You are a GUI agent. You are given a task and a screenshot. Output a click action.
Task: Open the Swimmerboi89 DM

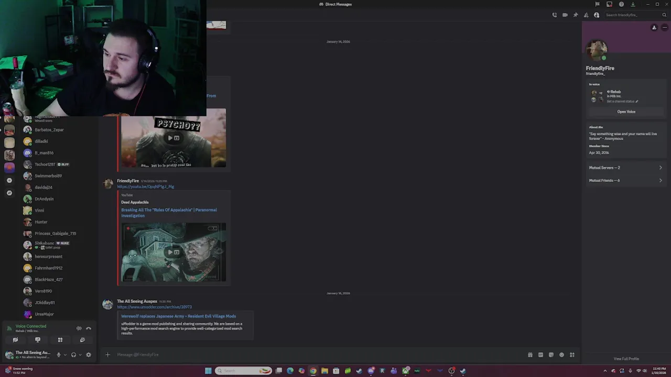click(x=48, y=176)
